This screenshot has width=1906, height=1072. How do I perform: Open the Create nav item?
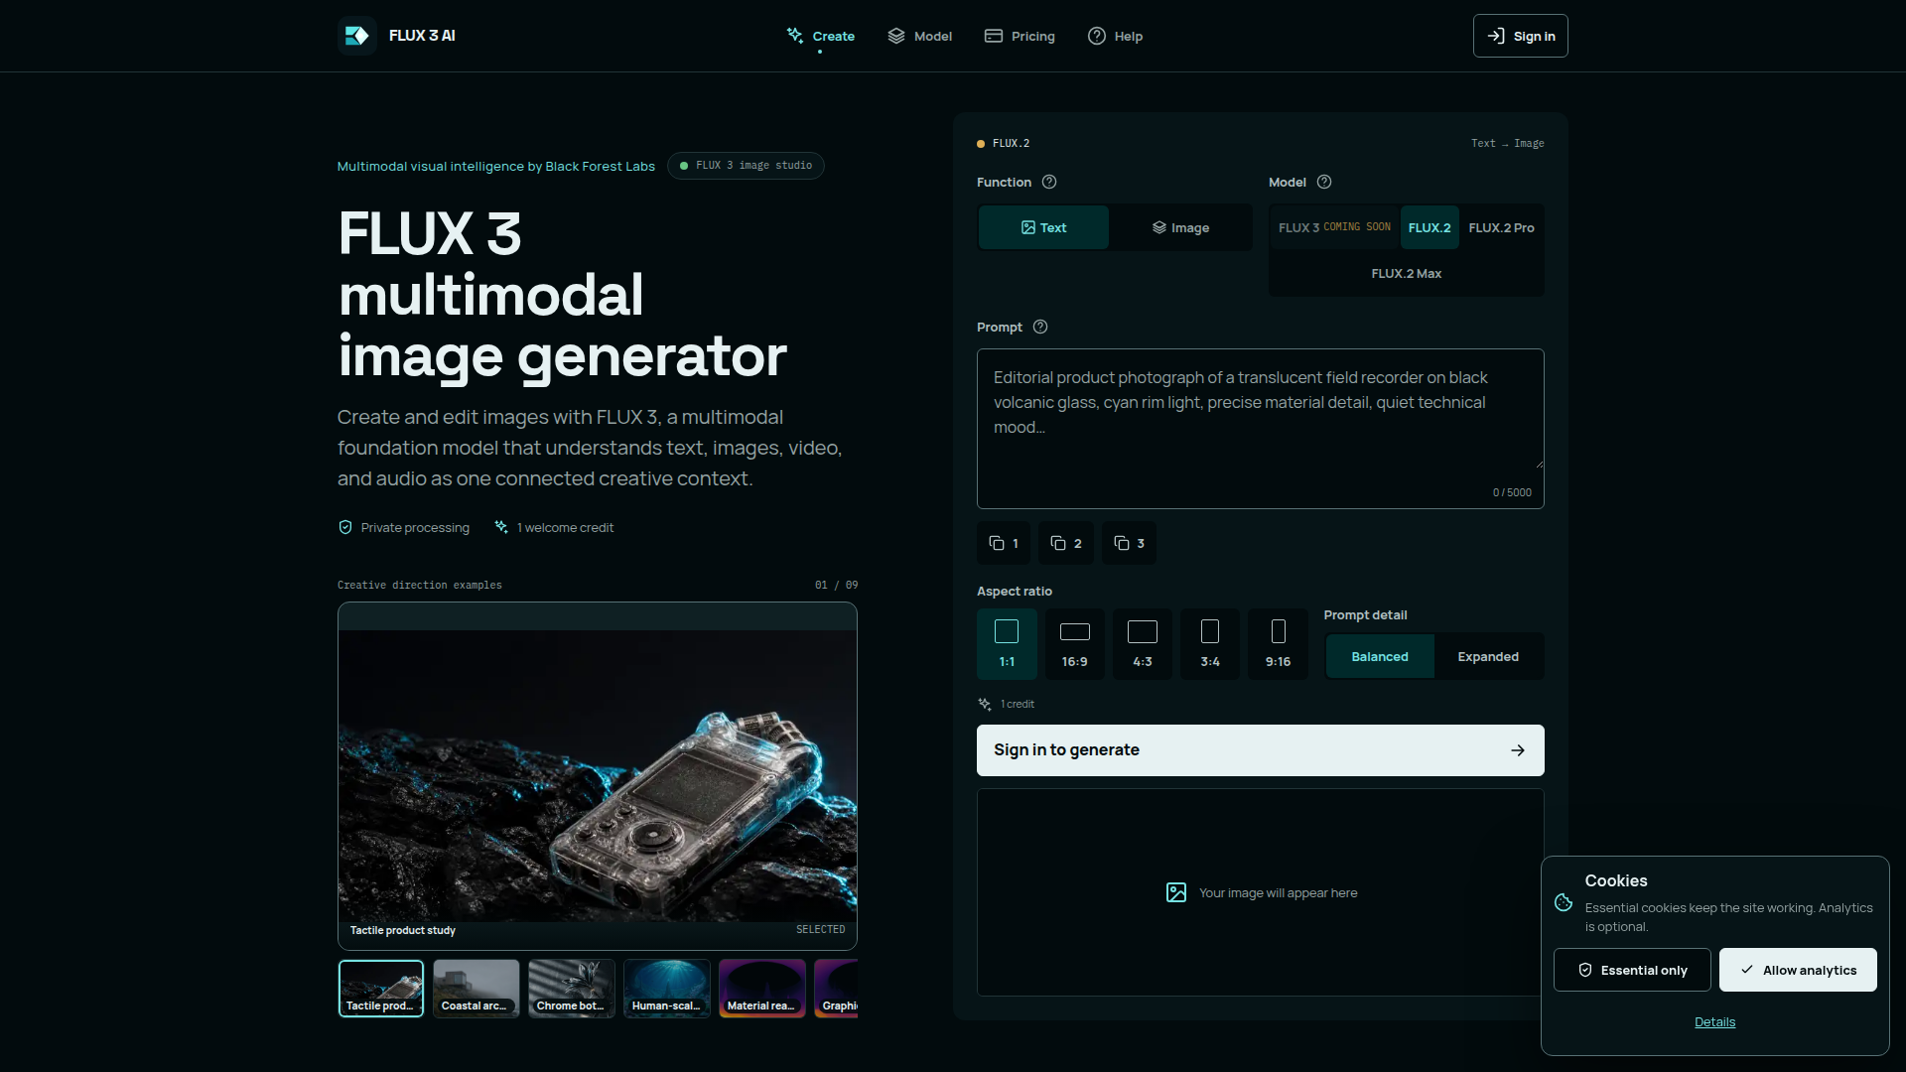[820, 36]
